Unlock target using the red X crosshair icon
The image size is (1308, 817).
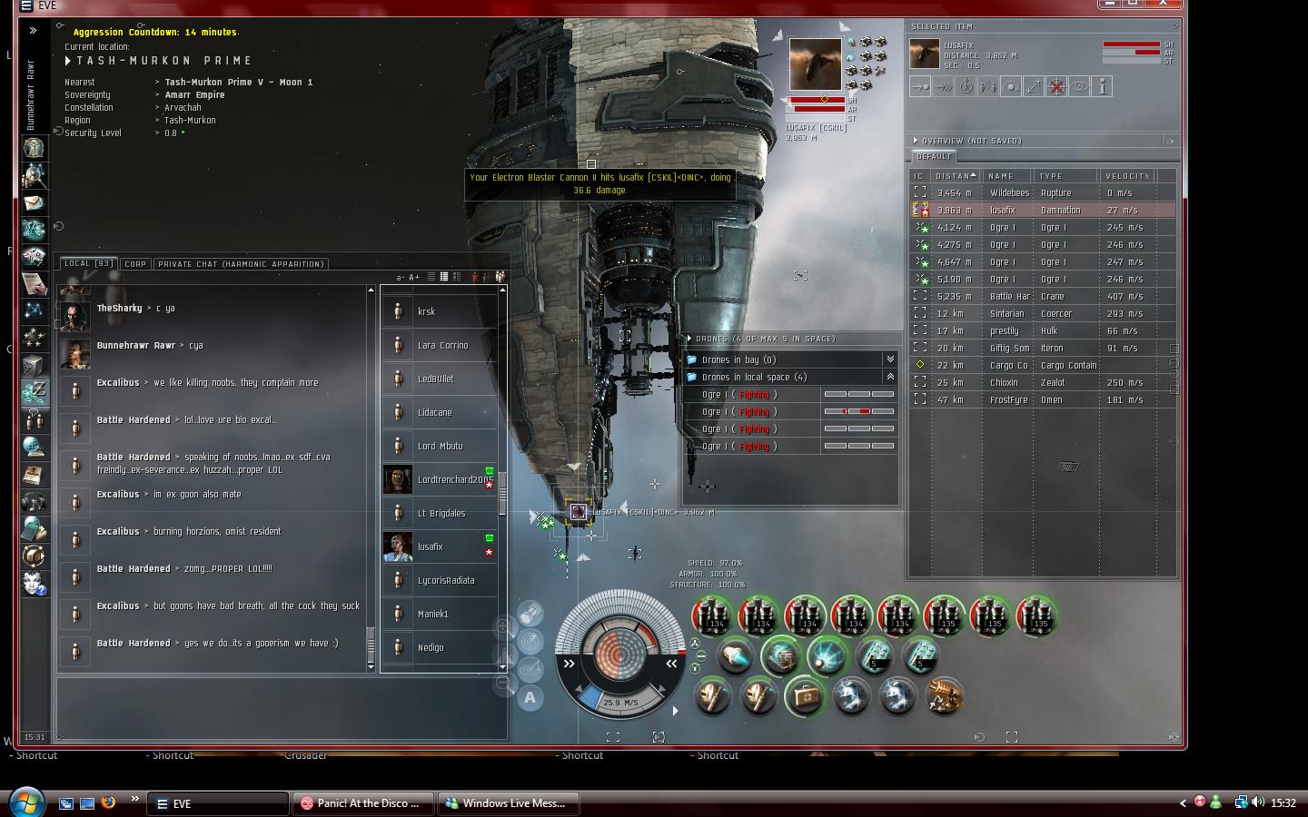(x=1056, y=86)
